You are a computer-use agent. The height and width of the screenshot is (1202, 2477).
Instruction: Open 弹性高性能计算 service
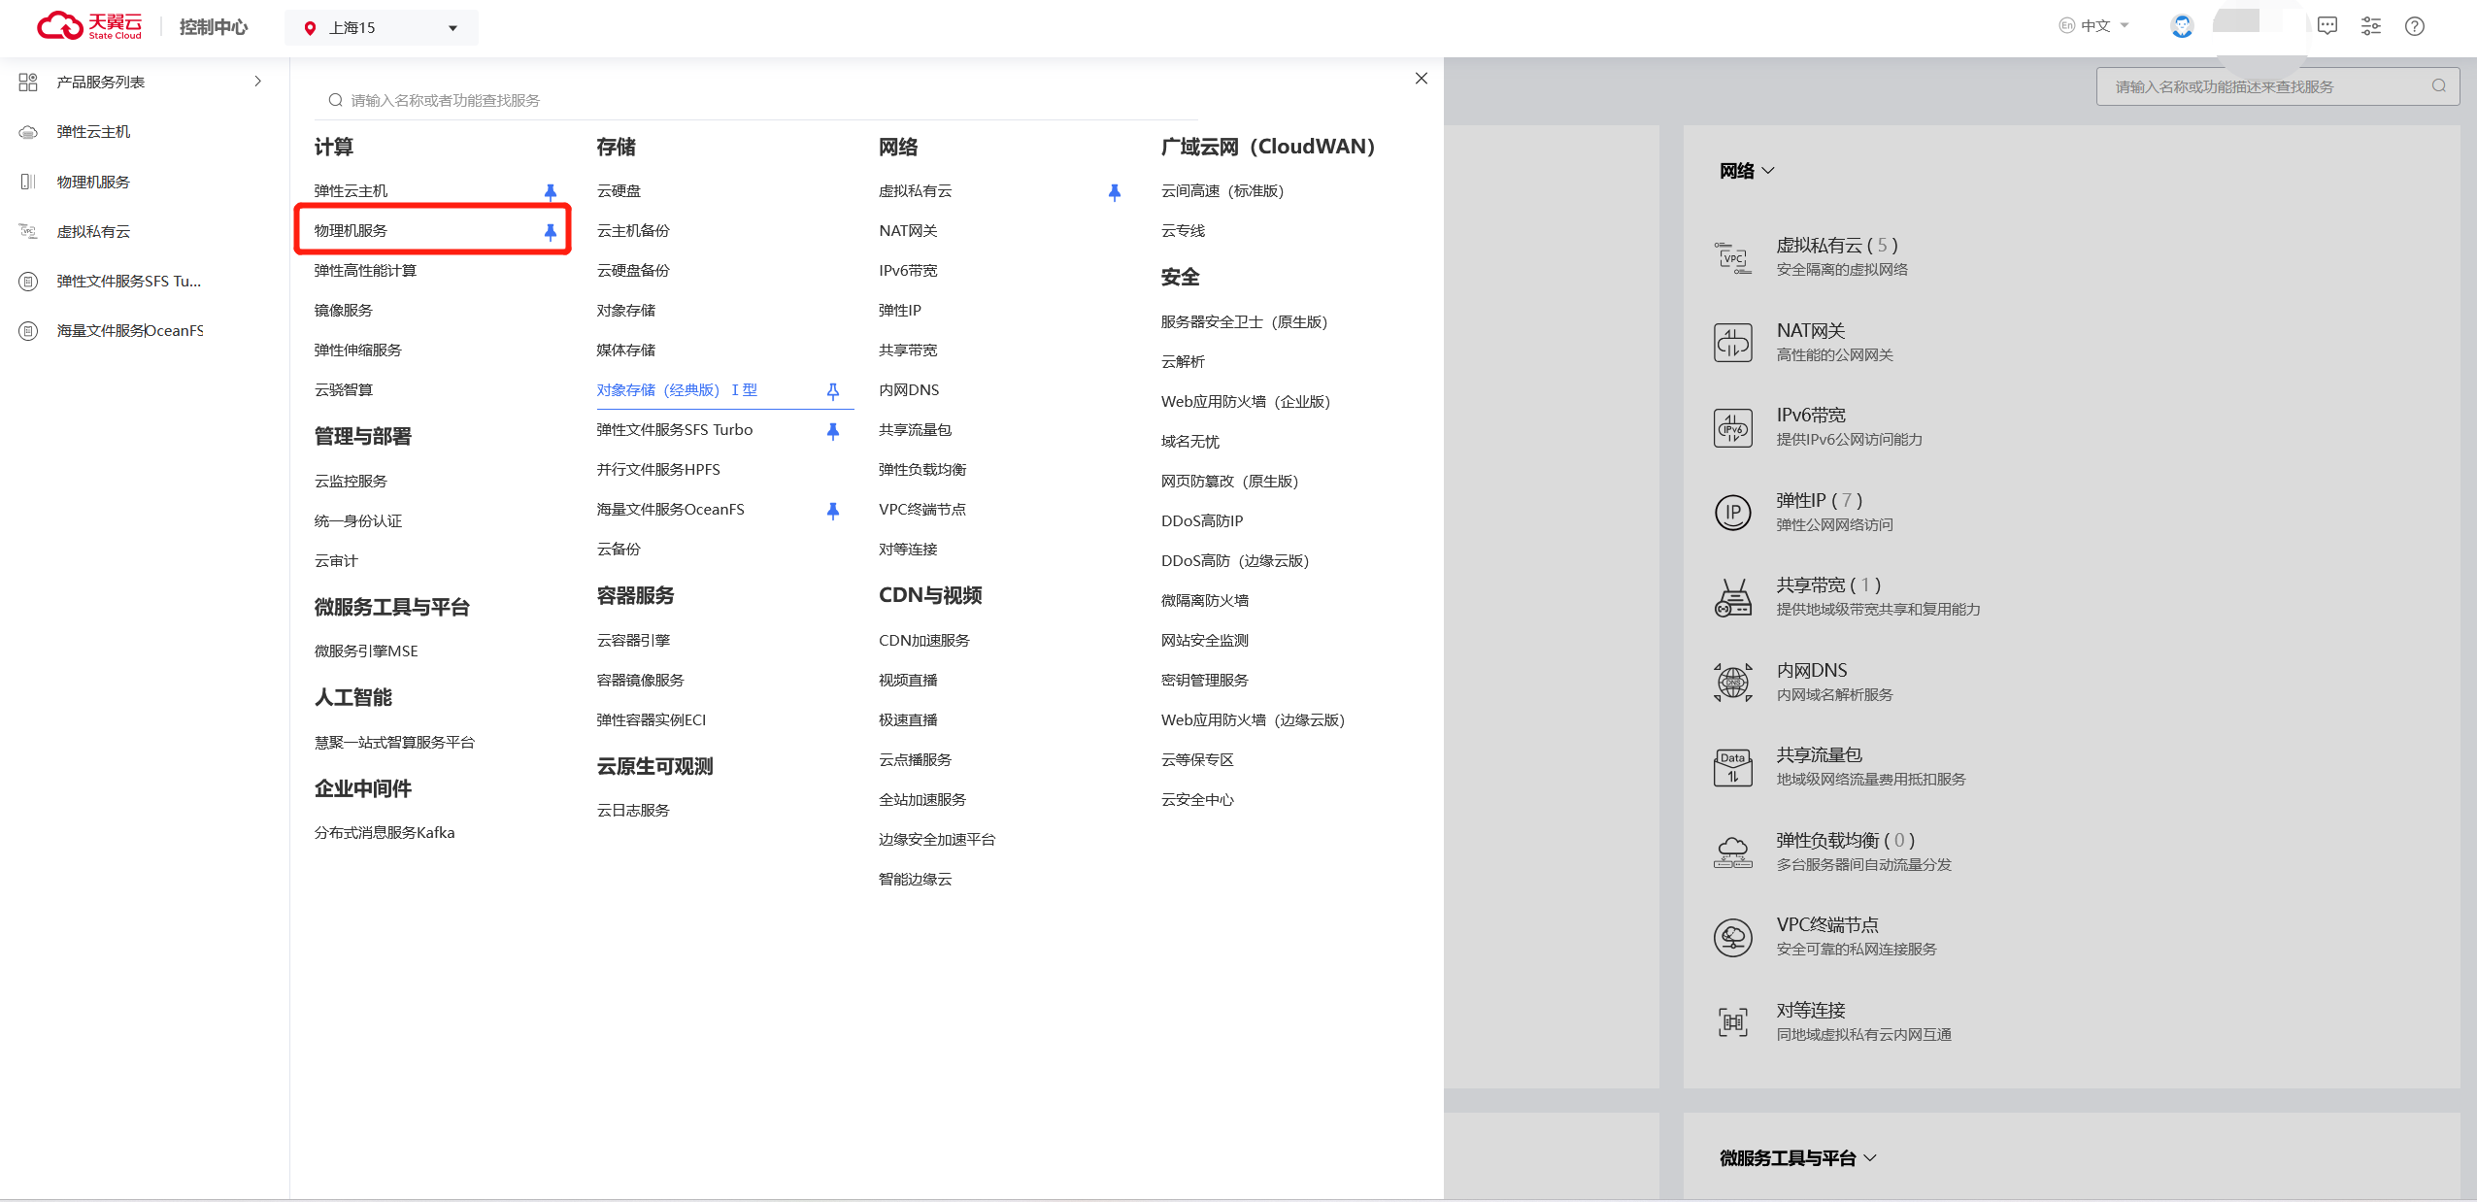click(x=366, y=271)
